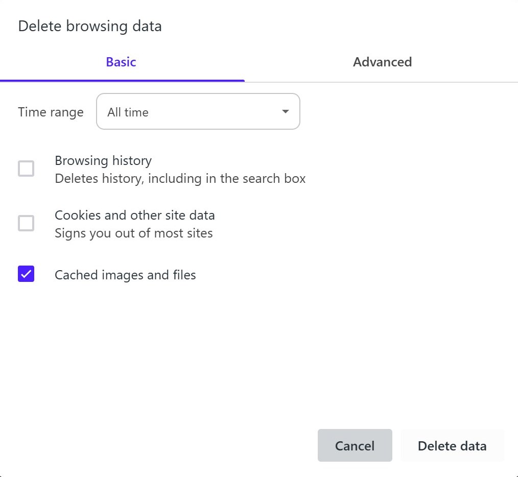Screen dimensions: 518x477
Task: Select the Basic tab
Action: [x=121, y=62]
